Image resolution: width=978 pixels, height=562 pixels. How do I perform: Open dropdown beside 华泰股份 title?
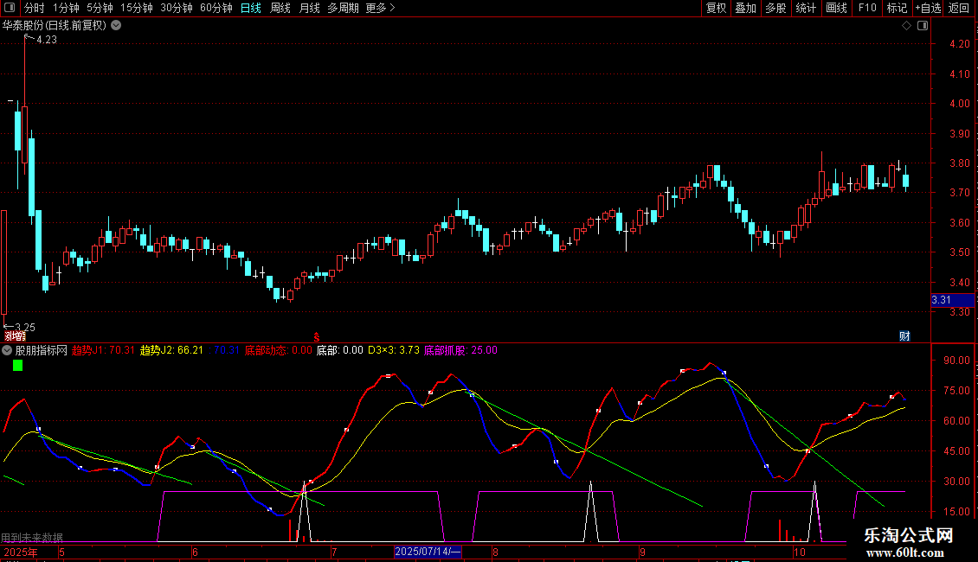[x=116, y=26]
